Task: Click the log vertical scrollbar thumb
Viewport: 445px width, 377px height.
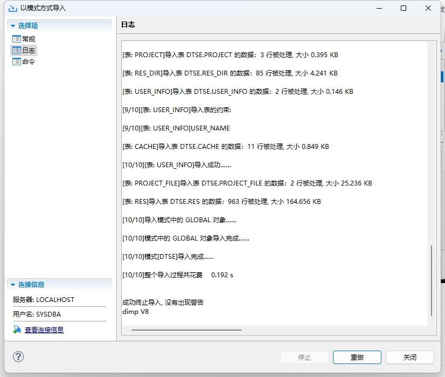Action: [x=432, y=280]
